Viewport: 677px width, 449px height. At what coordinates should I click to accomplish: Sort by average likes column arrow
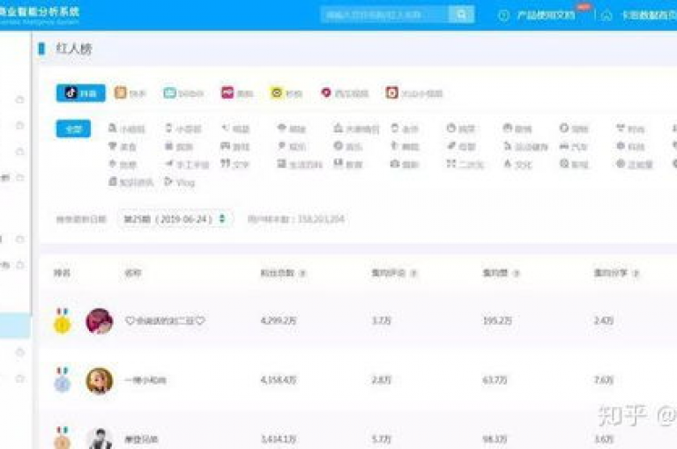pos(516,273)
